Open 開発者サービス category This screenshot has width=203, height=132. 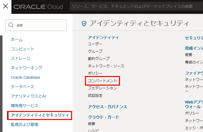pos(25,106)
